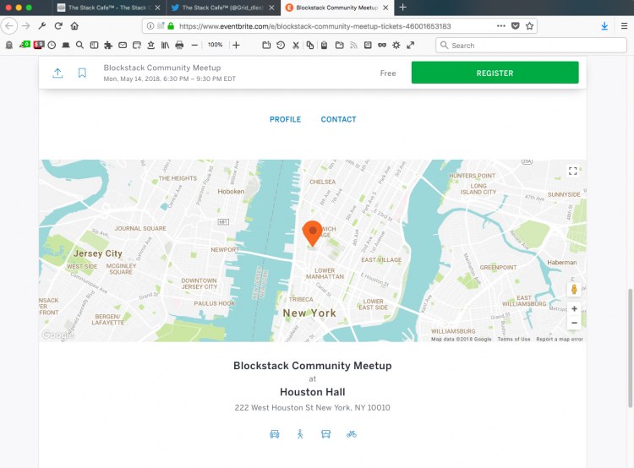Open add-ons puzzle piece icon
Viewport: 634px width, 468px height.
click(108, 46)
